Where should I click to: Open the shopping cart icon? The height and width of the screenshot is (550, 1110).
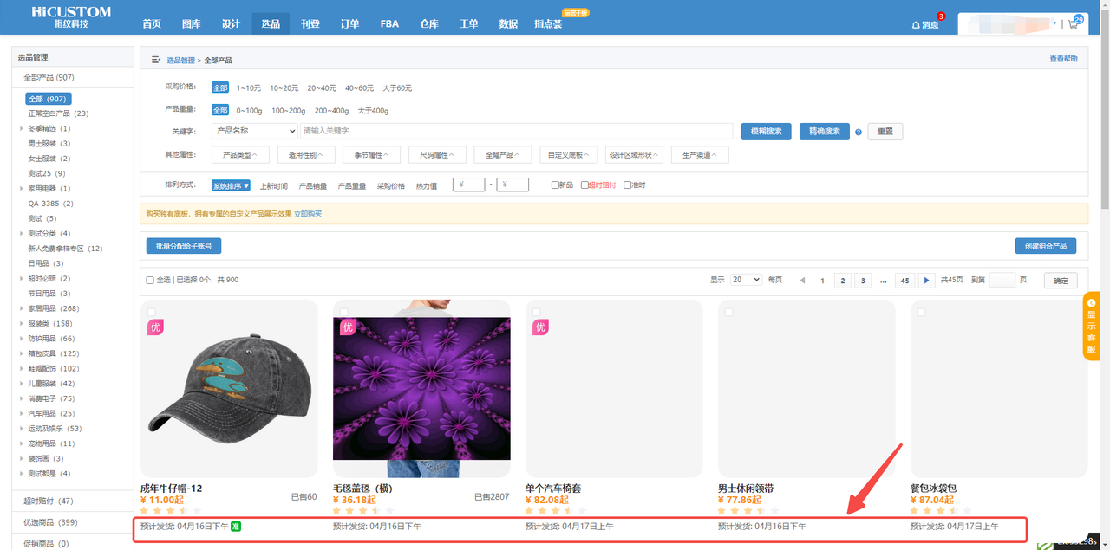coord(1074,24)
